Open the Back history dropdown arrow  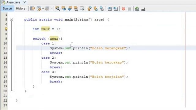tap(43, 9)
